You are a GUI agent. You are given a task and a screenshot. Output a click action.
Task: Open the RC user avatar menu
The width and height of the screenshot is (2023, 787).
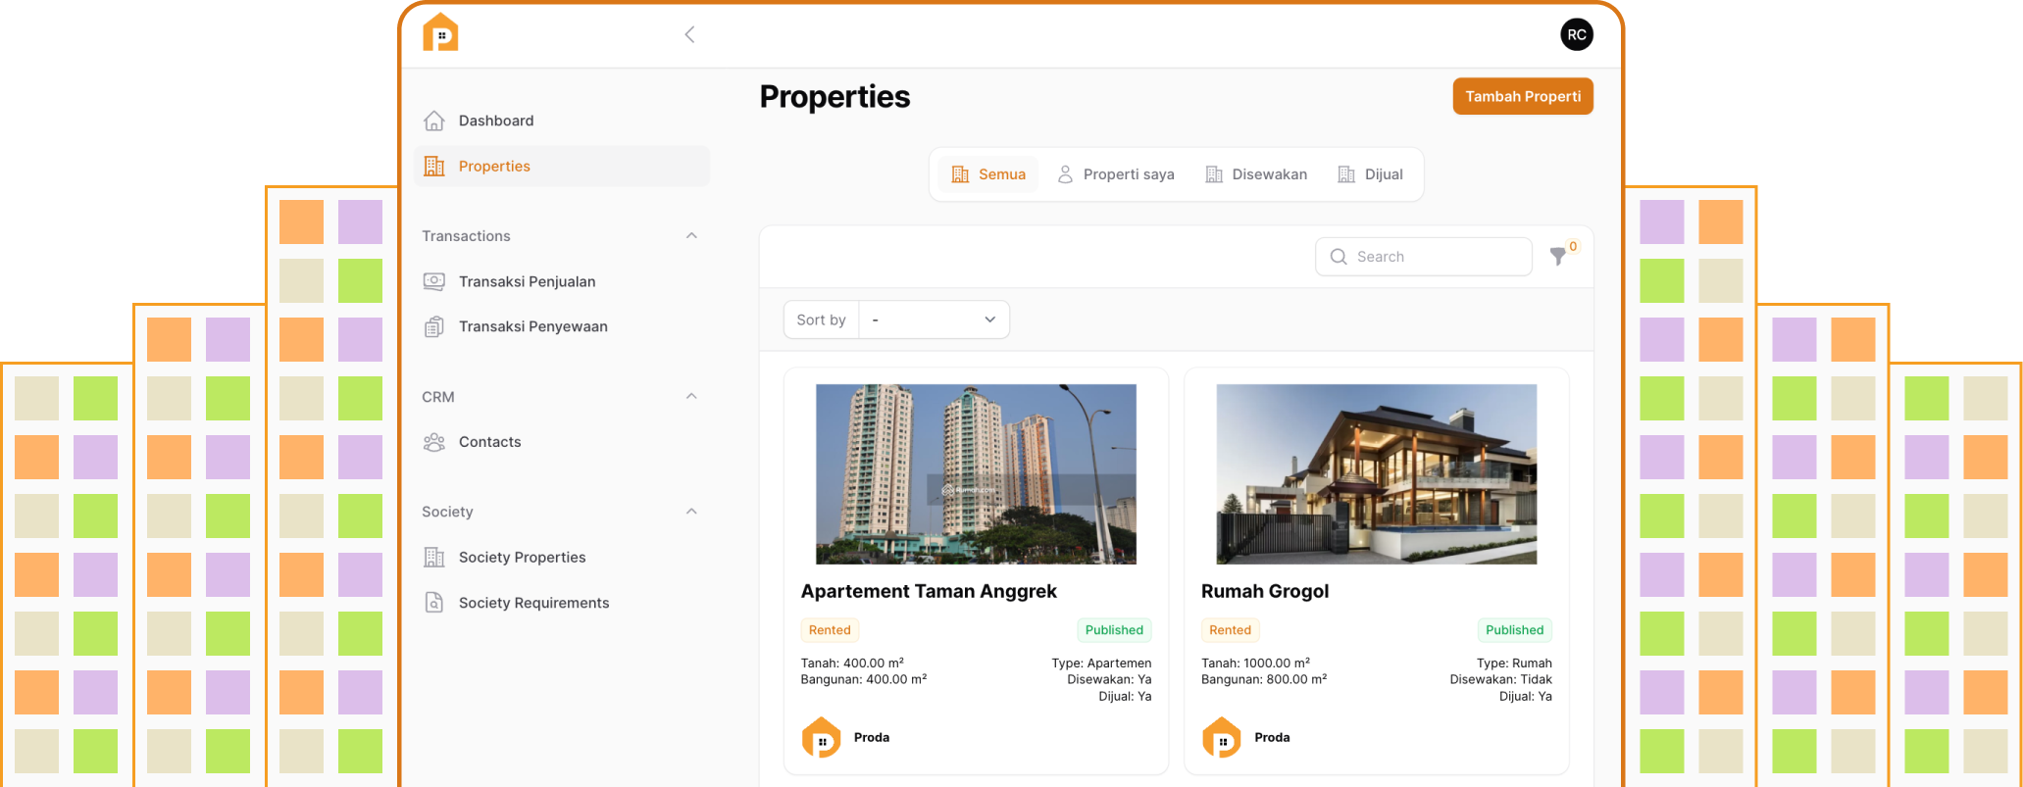click(1576, 35)
